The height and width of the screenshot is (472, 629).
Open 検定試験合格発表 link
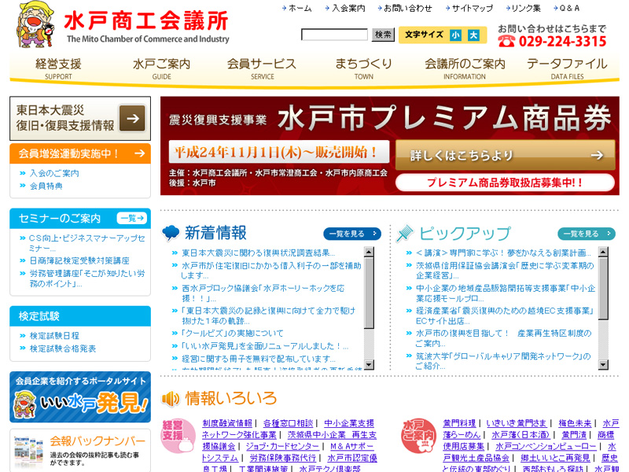tap(63, 348)
